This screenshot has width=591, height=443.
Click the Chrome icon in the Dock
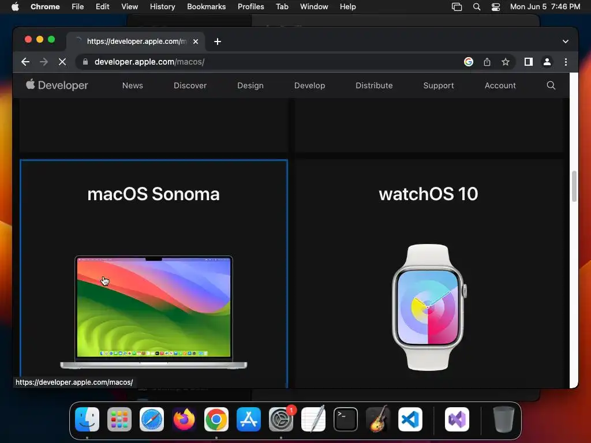(216, 419)
